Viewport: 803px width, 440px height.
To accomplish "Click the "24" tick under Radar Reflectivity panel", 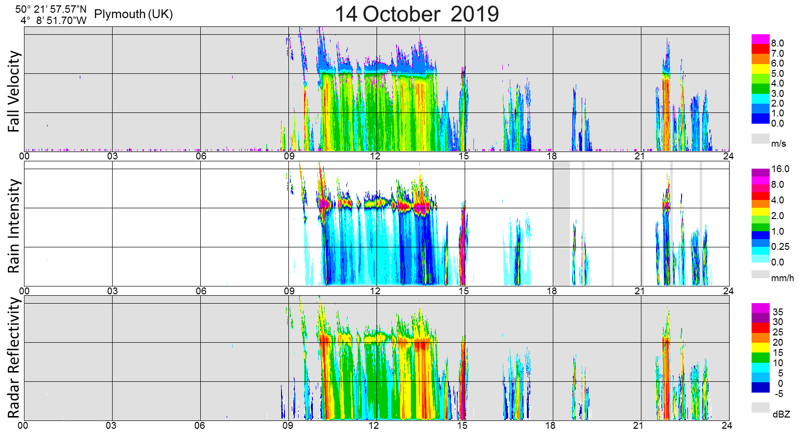I will coord(727,425).
